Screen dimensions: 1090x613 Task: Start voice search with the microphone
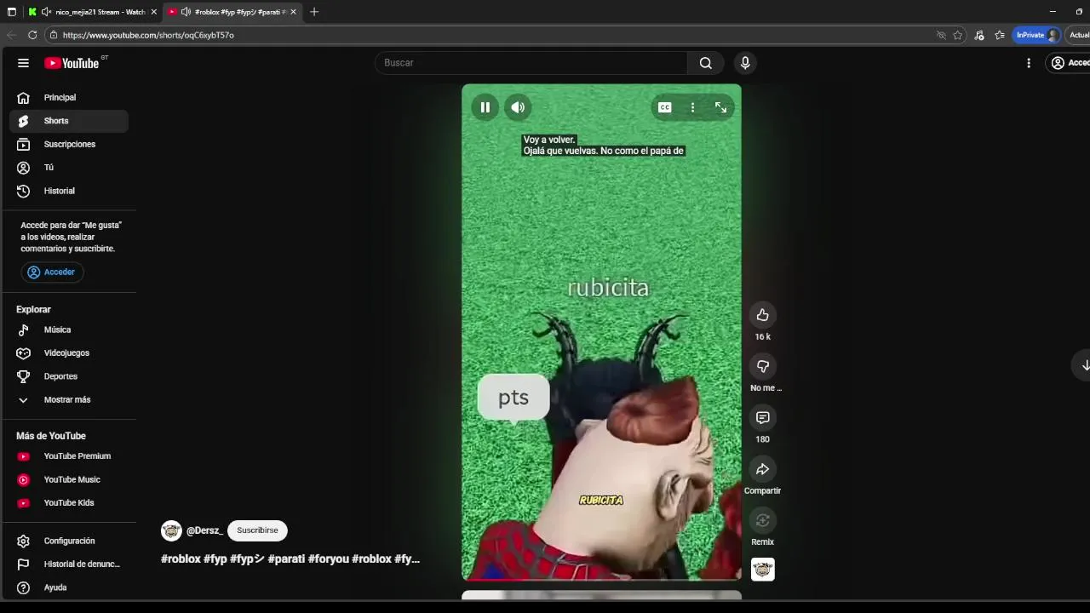pyautogui.click(x=745, y=63)
